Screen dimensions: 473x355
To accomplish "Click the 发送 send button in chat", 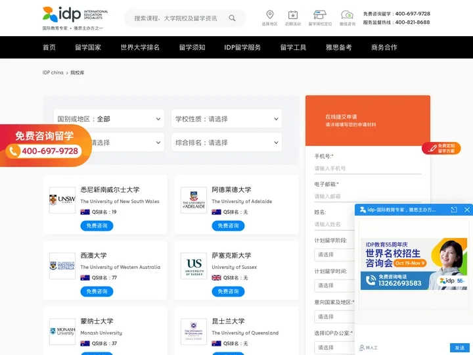I will point(460,348).
